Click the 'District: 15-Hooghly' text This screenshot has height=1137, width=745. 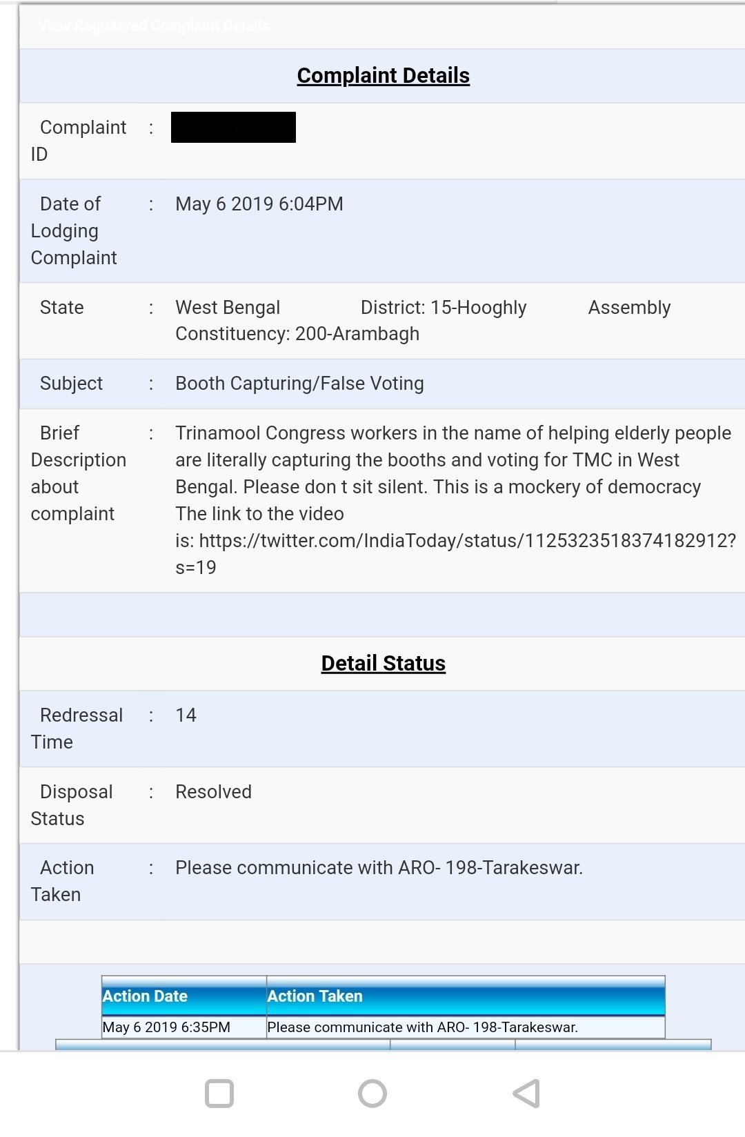[x=443, y=308]
